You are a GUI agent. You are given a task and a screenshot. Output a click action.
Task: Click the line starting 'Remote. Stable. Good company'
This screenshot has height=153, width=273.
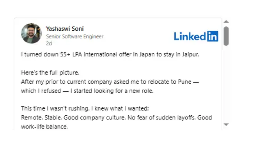(x=117, y=118)
